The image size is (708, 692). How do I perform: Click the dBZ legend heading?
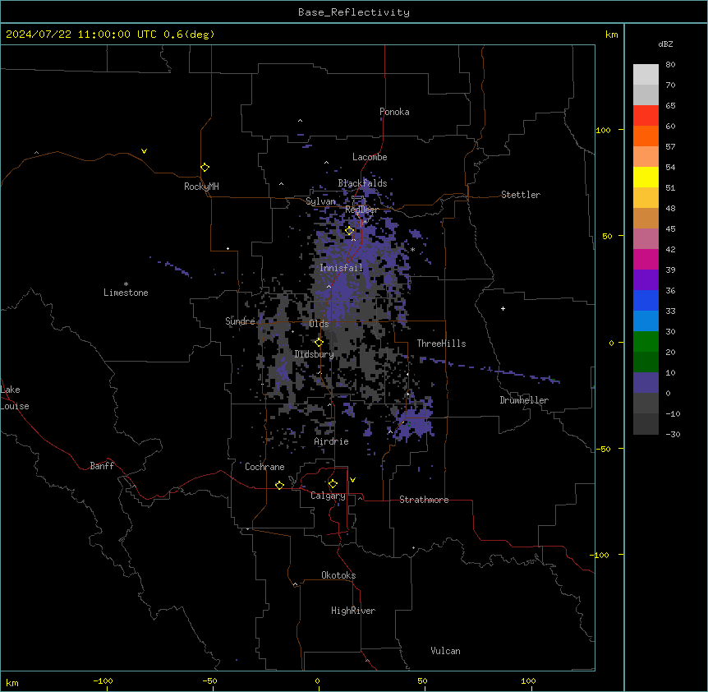coord(665,44)
